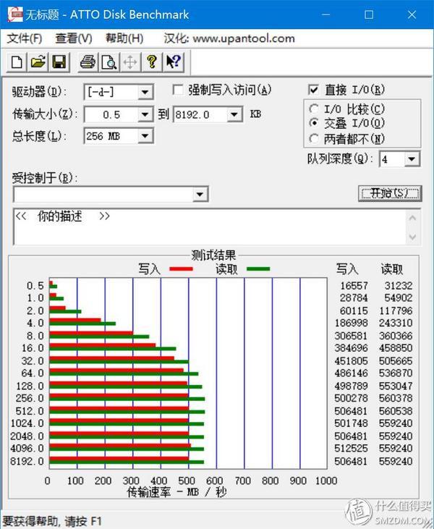Click the Open folder toolbar icon

point(38,62)
